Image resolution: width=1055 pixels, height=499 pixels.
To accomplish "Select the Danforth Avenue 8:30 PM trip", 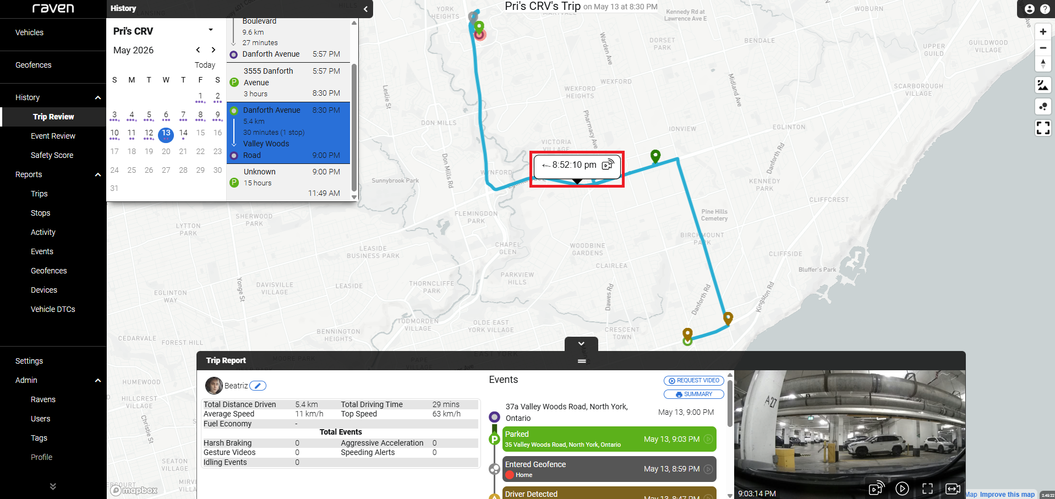I will click(288, 133).
